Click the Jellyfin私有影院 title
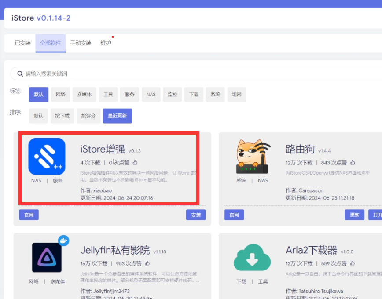 coord(115,250)
